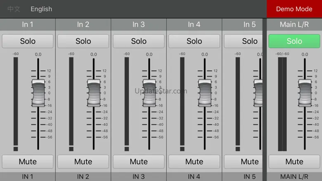The image size is (322, 181).
Task: Click the IN 3 name label at bottom
Action: [x=139, y=176]
